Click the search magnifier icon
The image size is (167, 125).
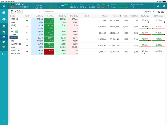[x=158, y=6]
